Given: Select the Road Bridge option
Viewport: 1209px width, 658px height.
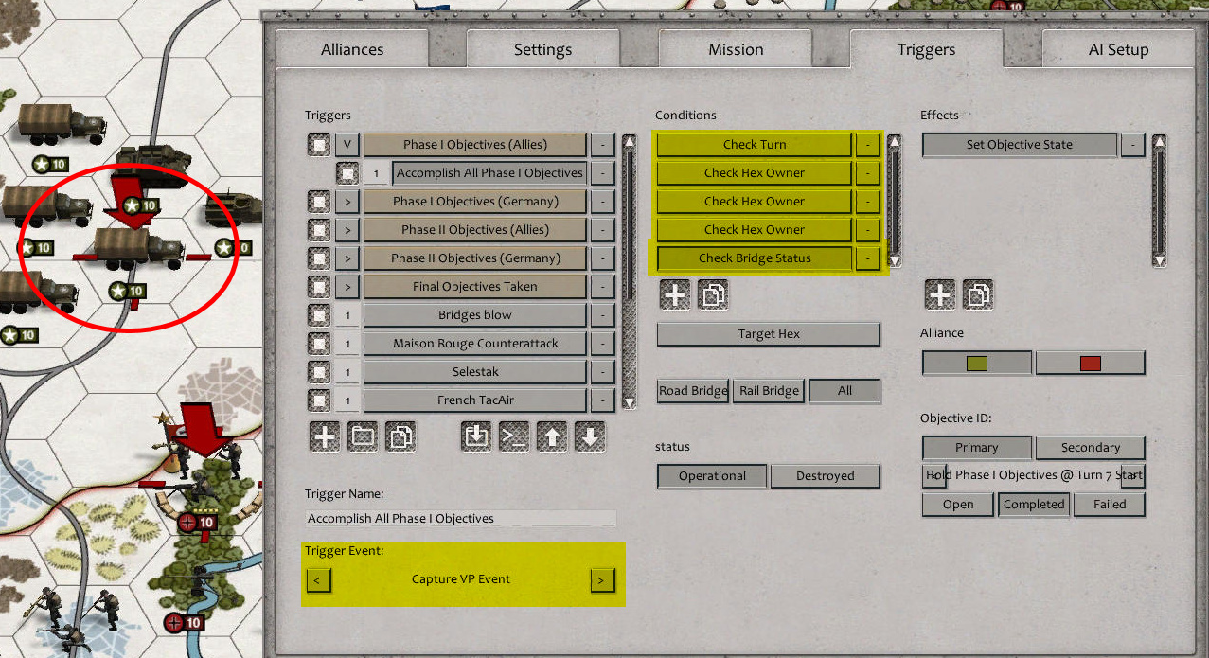Looking at the screenshot, I should (693, 391).
